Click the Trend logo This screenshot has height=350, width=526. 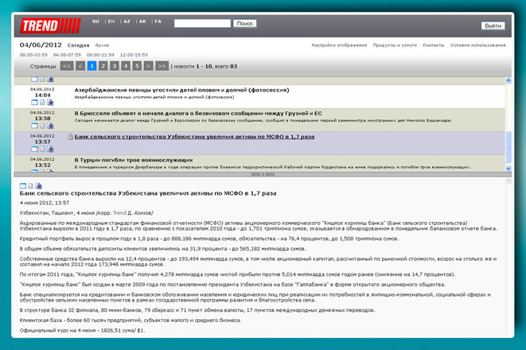coord(50,25)
